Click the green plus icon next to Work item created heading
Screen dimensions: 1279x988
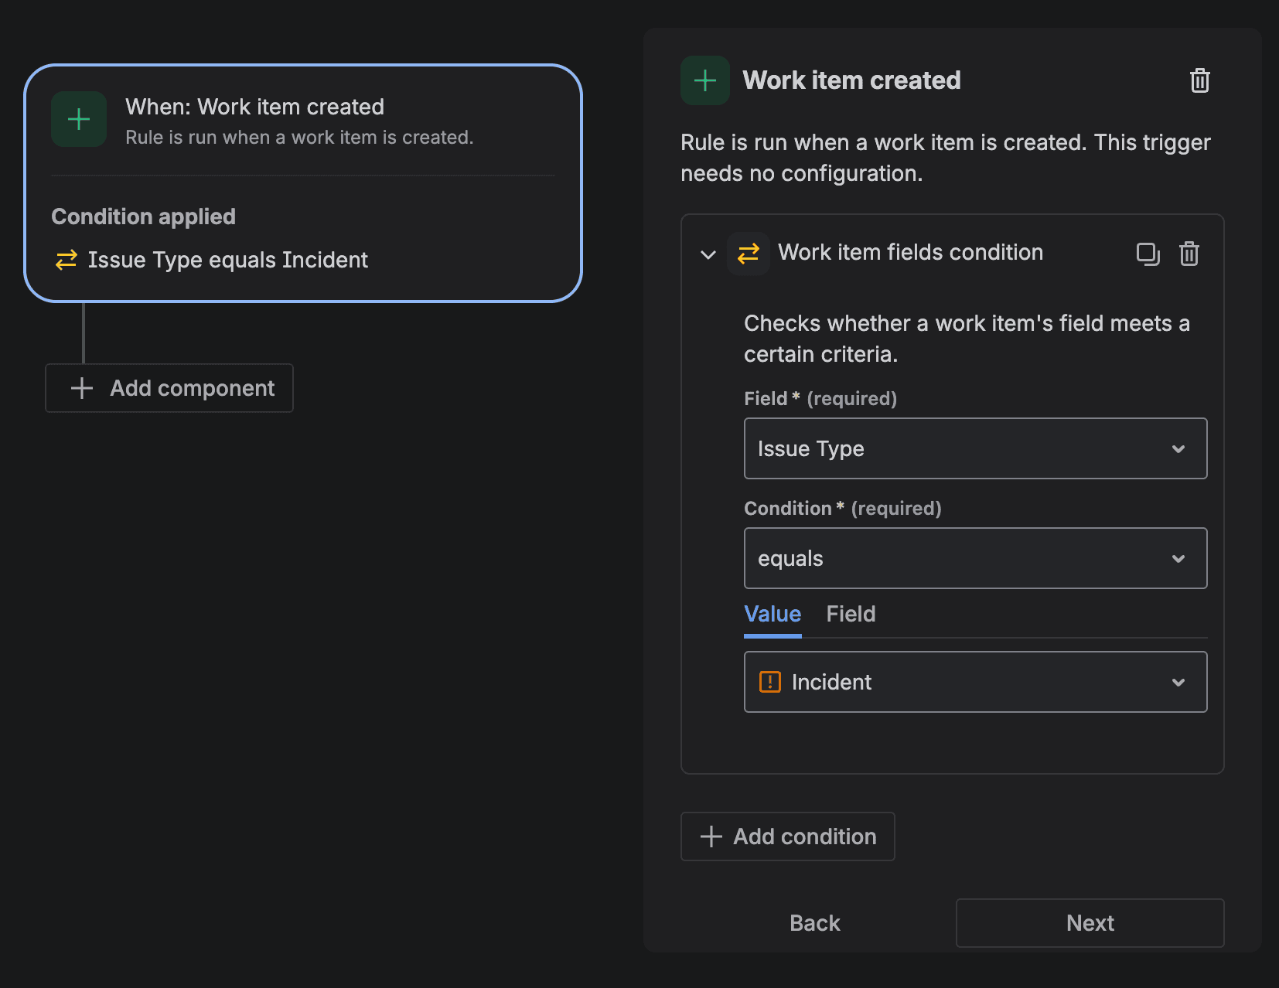click(x=704, y=80)
